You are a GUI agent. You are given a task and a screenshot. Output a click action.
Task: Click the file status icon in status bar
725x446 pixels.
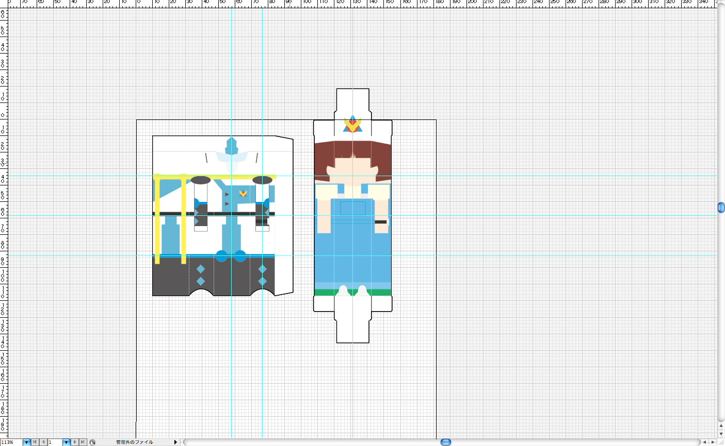[92, 442]
